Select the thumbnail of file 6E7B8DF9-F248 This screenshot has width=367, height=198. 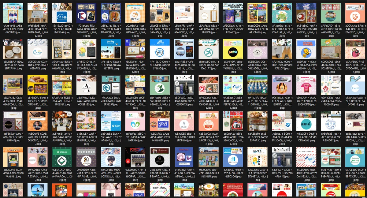[38, 85]
